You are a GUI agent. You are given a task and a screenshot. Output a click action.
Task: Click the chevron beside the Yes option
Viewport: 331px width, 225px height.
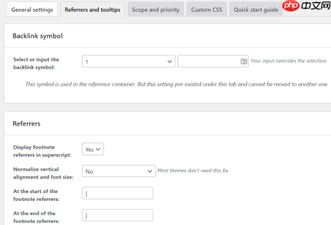coord(98,149)
